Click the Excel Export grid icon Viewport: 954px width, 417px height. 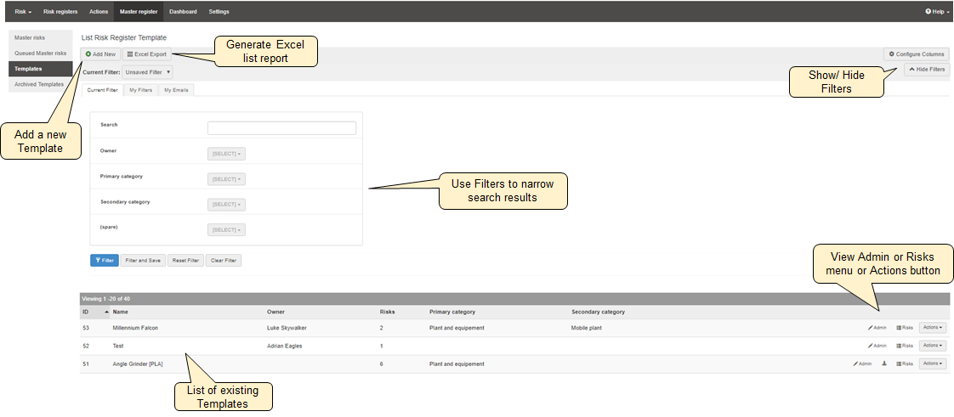tap(129, 54)
